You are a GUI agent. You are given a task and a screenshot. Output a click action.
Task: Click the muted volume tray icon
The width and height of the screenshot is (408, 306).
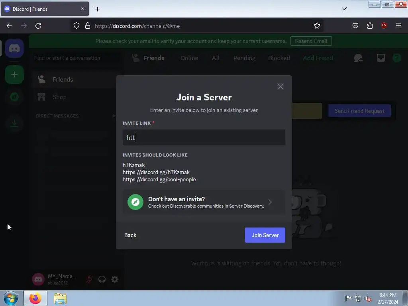(x=368, y=298)
